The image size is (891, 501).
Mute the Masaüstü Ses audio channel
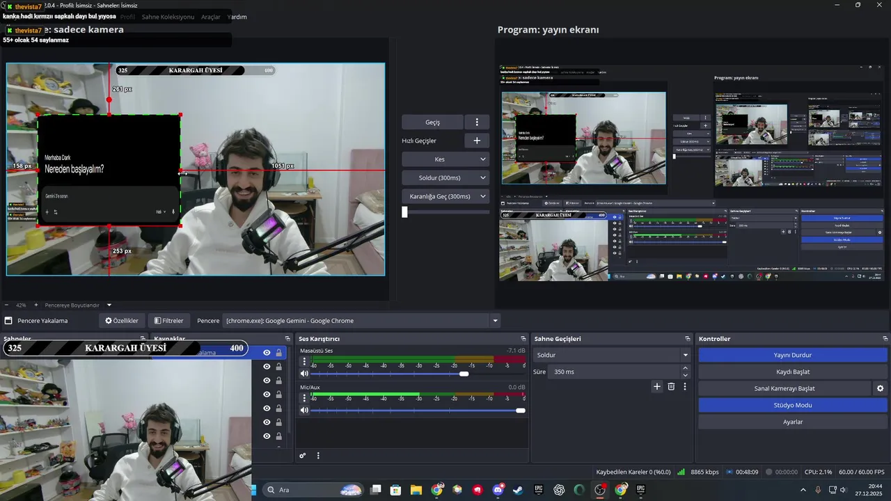[x=304, y=374]
